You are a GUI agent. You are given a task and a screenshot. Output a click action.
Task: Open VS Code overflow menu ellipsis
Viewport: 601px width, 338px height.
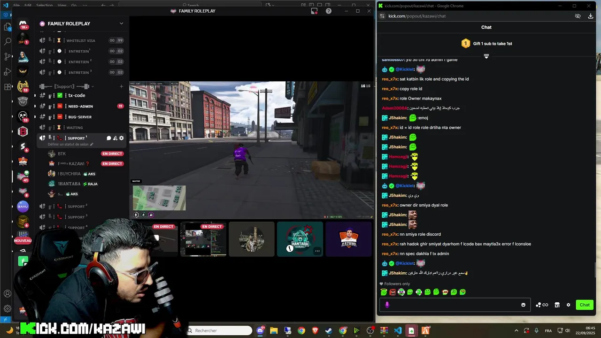85,5
